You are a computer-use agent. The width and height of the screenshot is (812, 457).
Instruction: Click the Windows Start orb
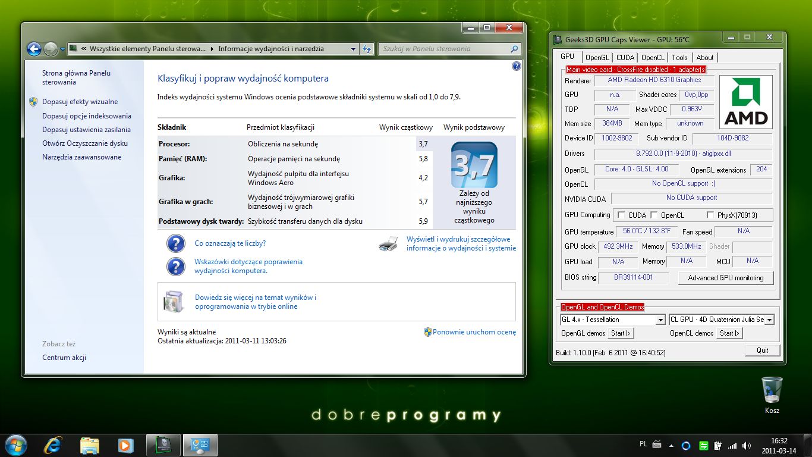click(15, 445)
